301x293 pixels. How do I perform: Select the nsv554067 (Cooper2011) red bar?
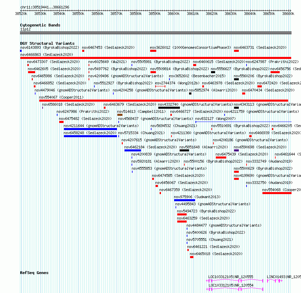pos(164,101)
